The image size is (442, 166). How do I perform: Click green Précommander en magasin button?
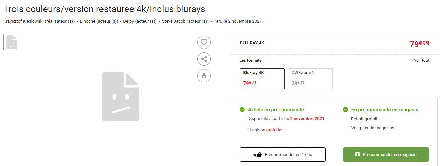pos(386,155)
